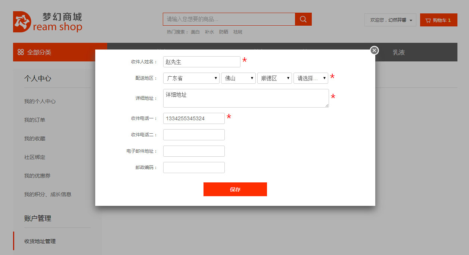469x255 pixels.
Task: Expand the province dropdown showing 广东省
Action: tap(191, 78)
